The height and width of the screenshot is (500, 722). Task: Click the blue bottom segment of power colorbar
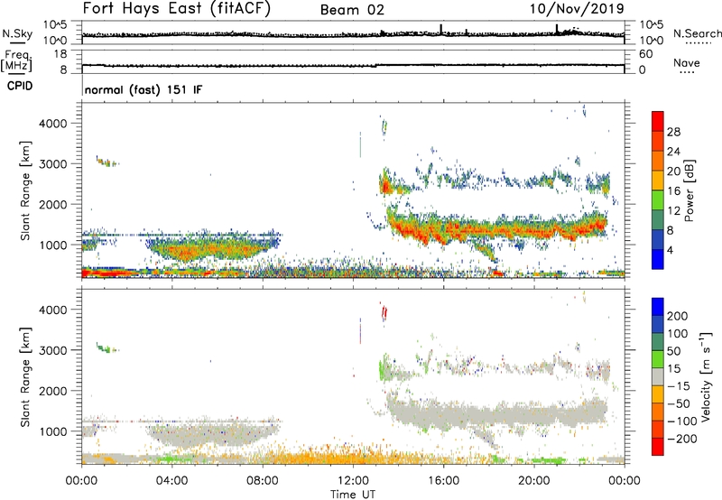pos(658,259)
